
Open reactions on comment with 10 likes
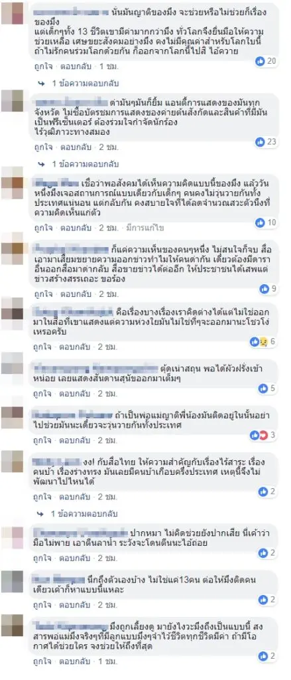pyautogui.click(x=265, y=223)
